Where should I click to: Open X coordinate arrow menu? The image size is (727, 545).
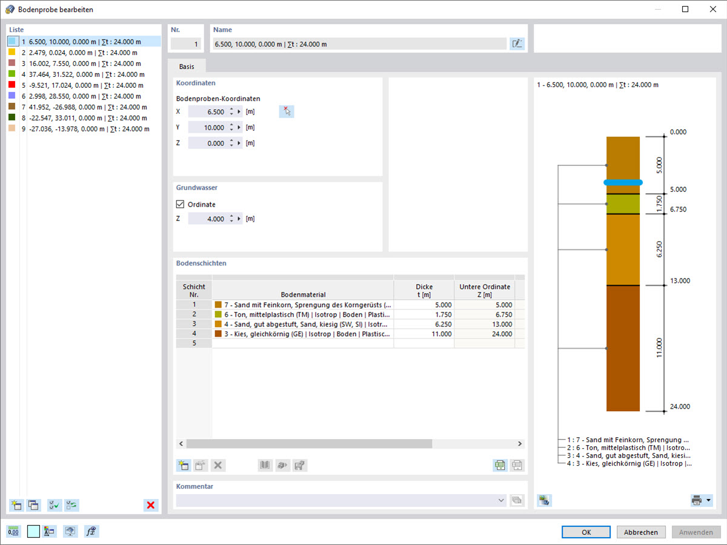239,111
